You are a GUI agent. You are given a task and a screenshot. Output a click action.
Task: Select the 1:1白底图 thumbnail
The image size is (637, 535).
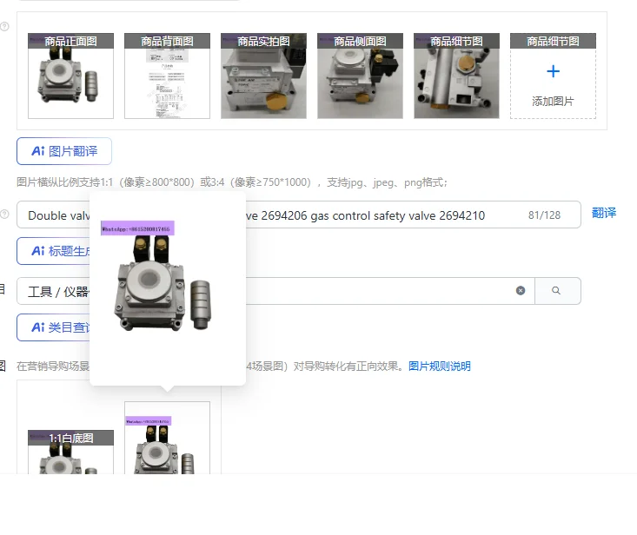click(70, 452)
